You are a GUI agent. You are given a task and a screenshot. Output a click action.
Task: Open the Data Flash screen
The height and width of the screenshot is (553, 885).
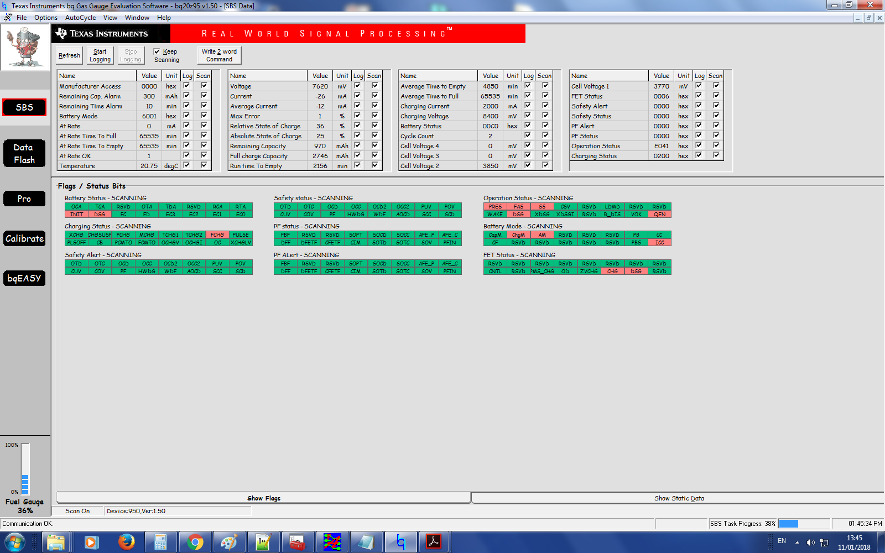tap(24, 154)
